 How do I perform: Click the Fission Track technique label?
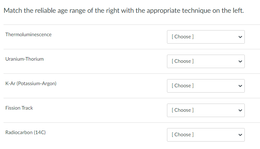click(x=19, y=108)
